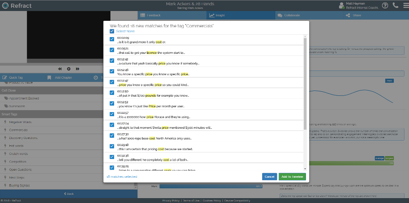This screenshot has height=203, width=409.
Task: Click the clock icon beside Add Chapter
Action: click(96, 77)
